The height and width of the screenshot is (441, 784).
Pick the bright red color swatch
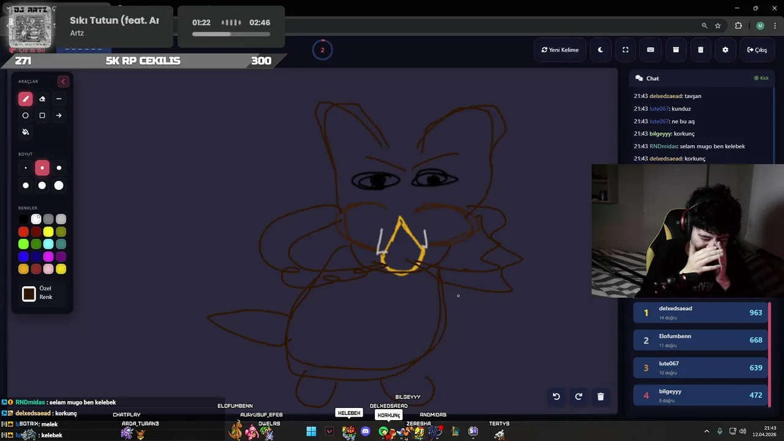[23, 232]
